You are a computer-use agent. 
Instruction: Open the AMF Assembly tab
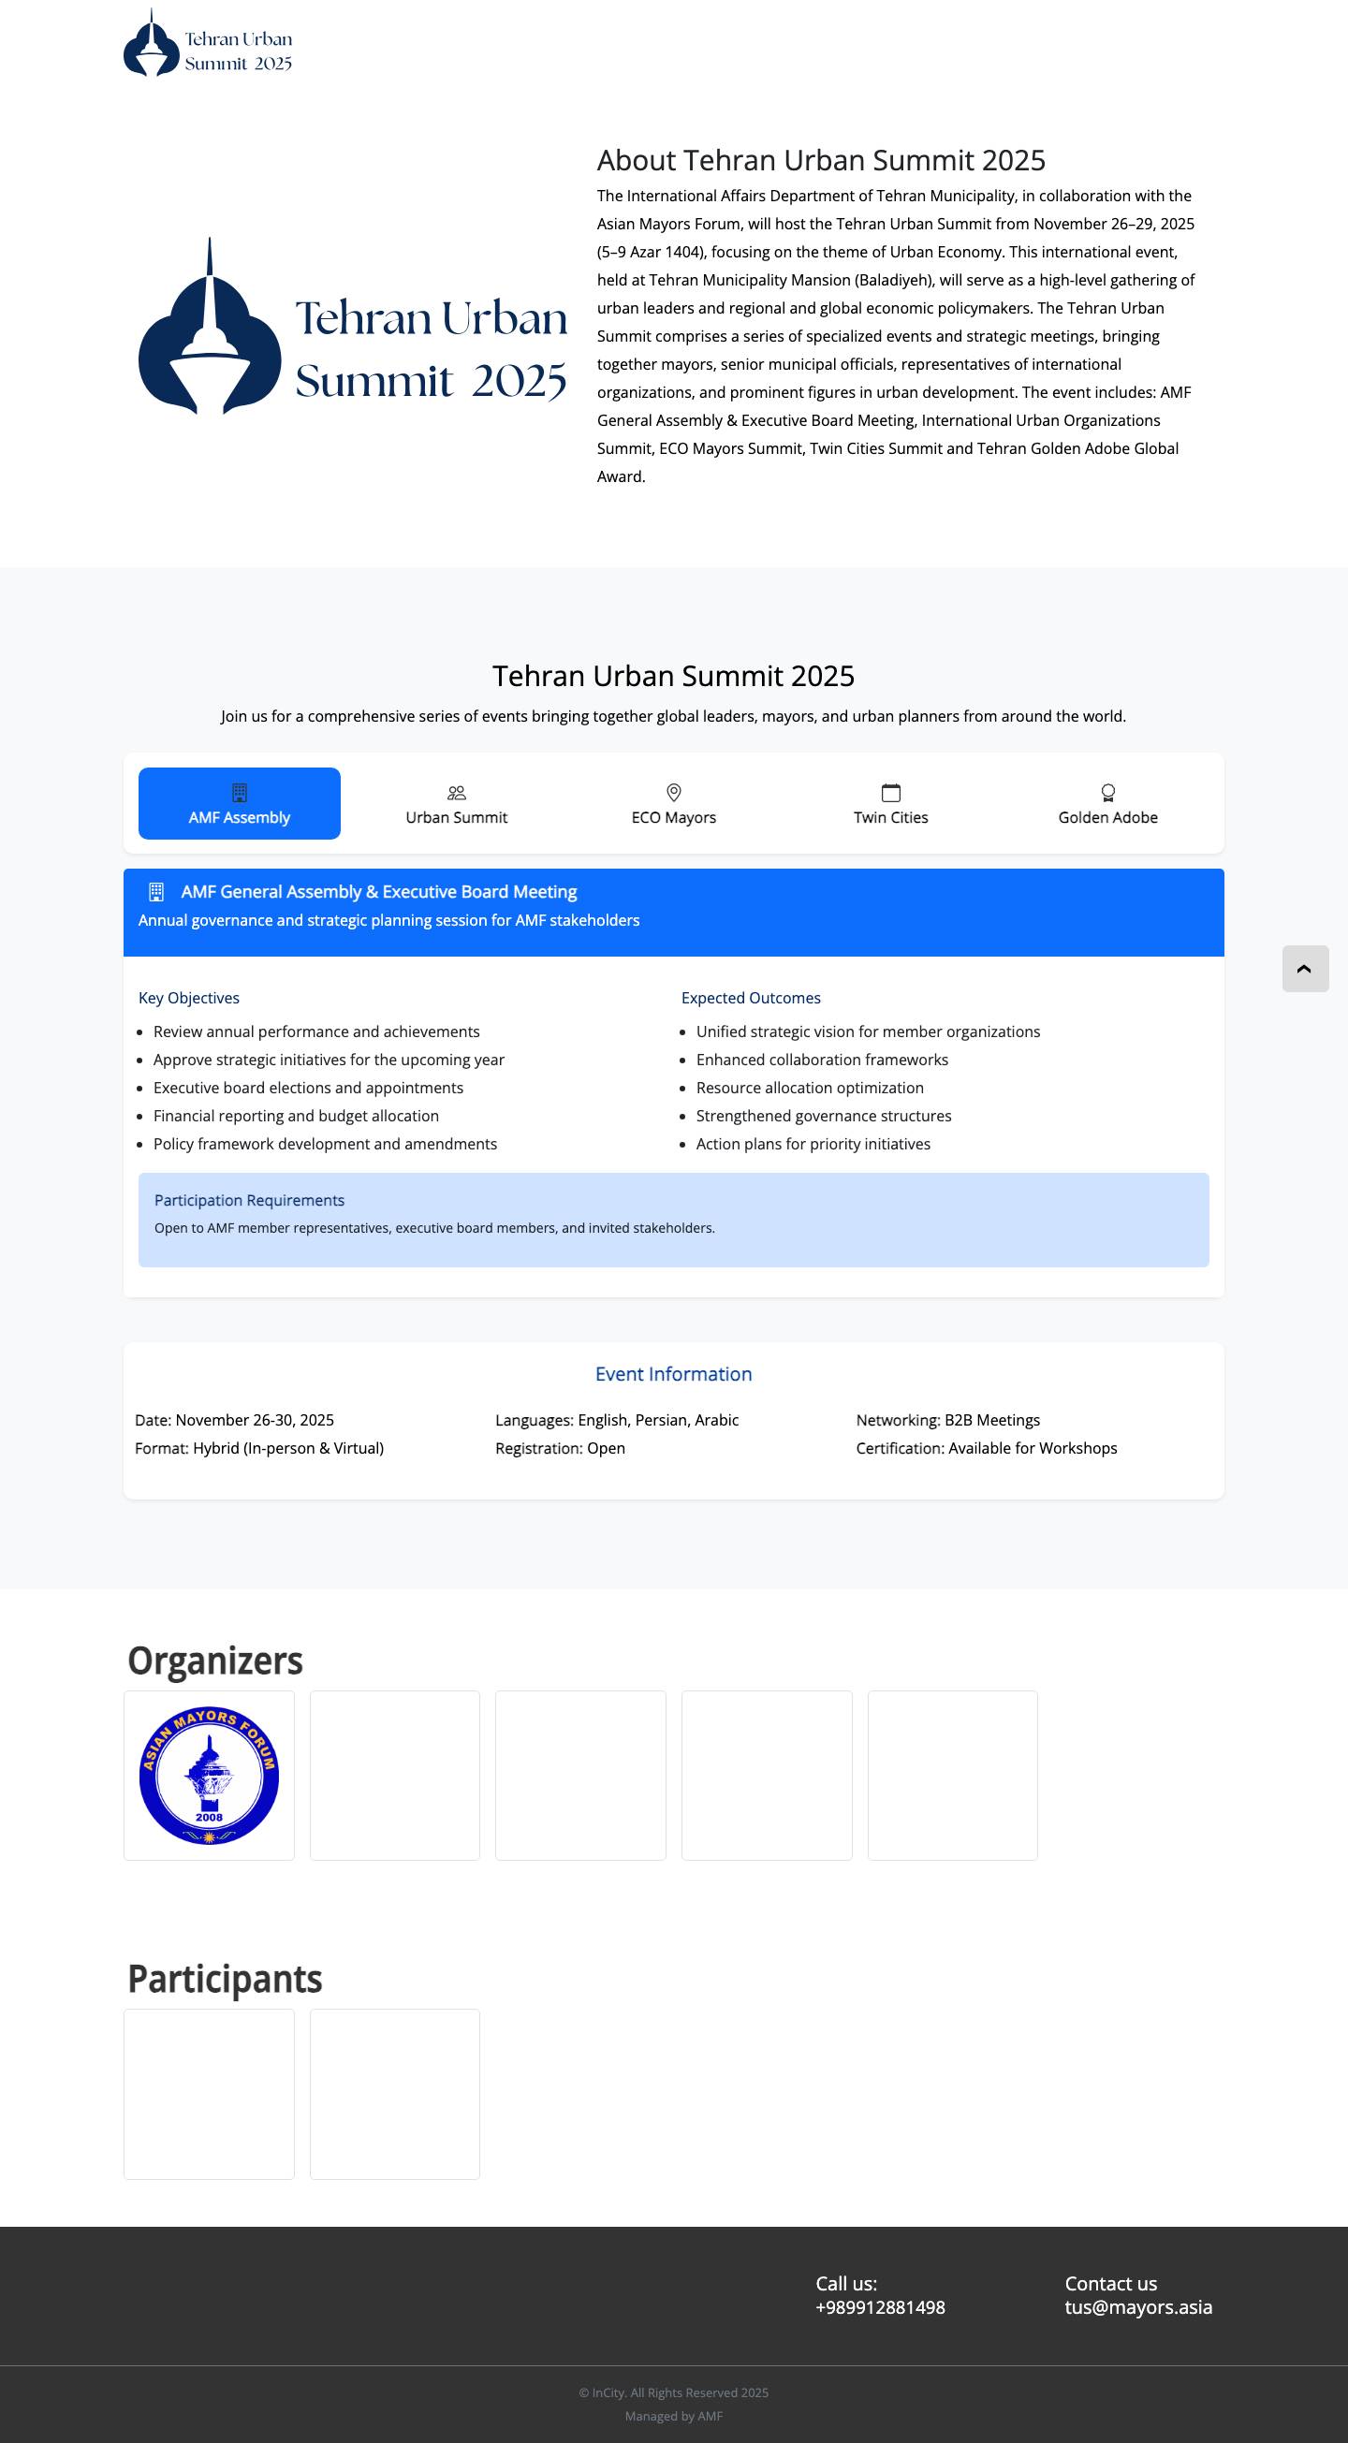(x=239, y=803)
